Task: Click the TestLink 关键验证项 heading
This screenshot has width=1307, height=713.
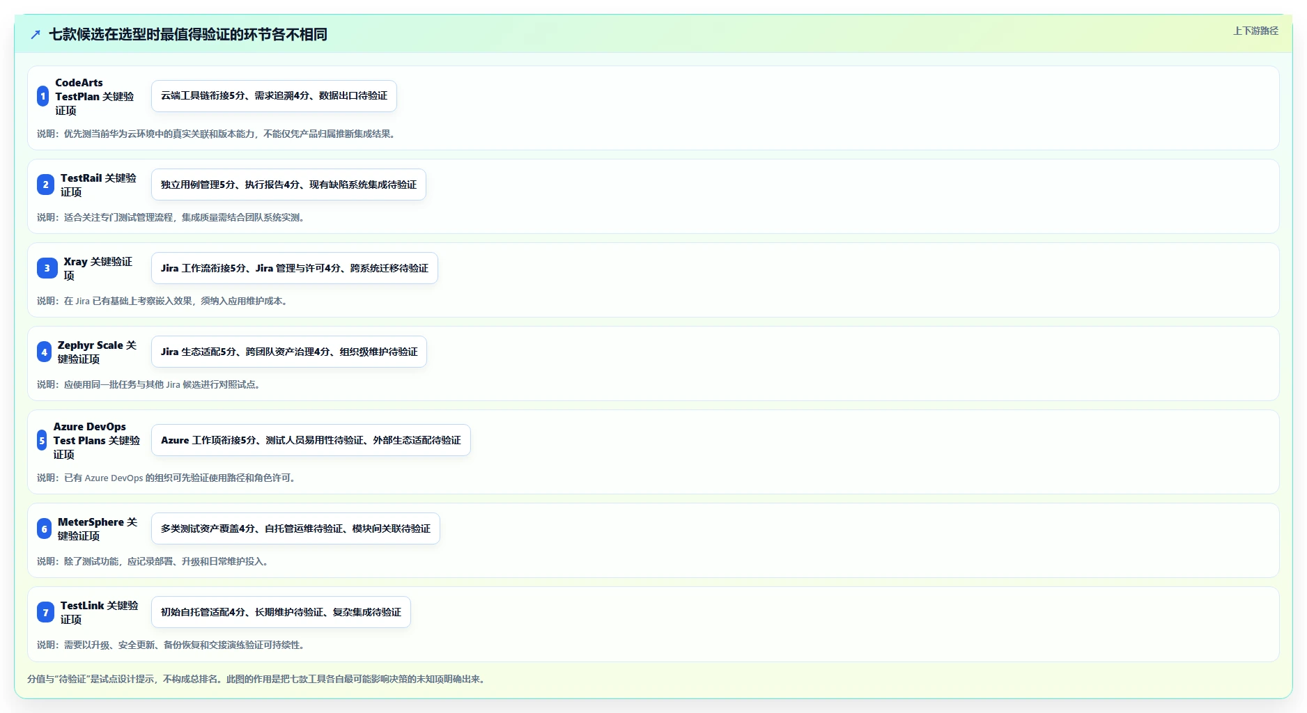Action: click(x=100, y=612)
